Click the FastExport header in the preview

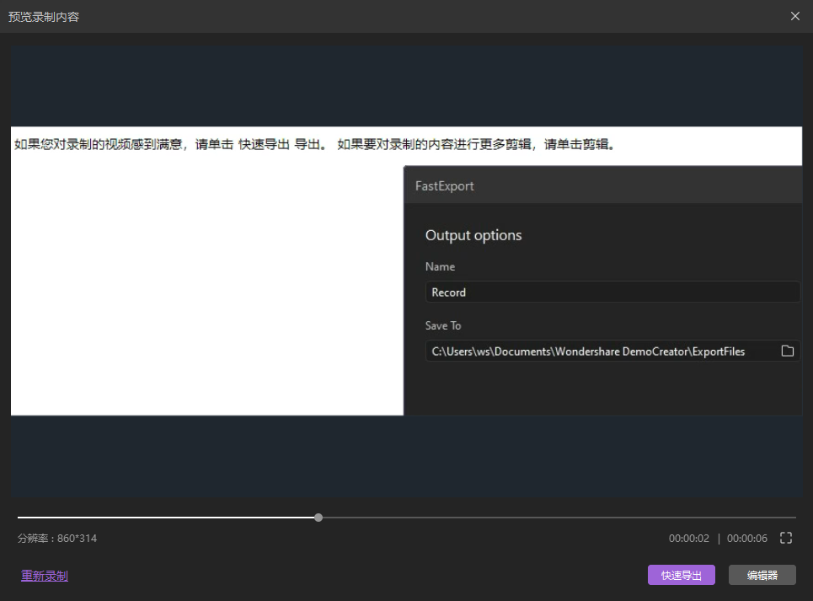point(445,186)
